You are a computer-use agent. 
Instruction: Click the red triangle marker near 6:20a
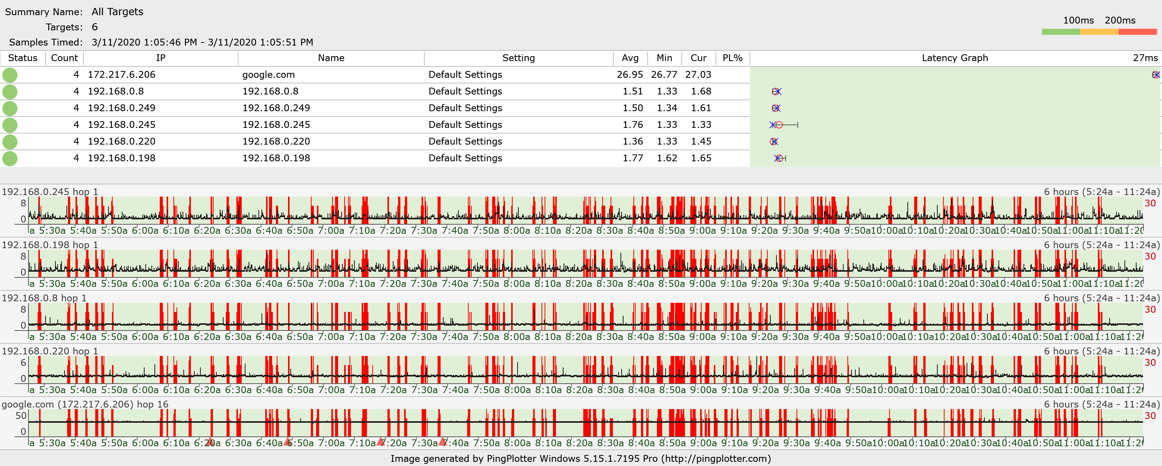(x=210, y=441)
